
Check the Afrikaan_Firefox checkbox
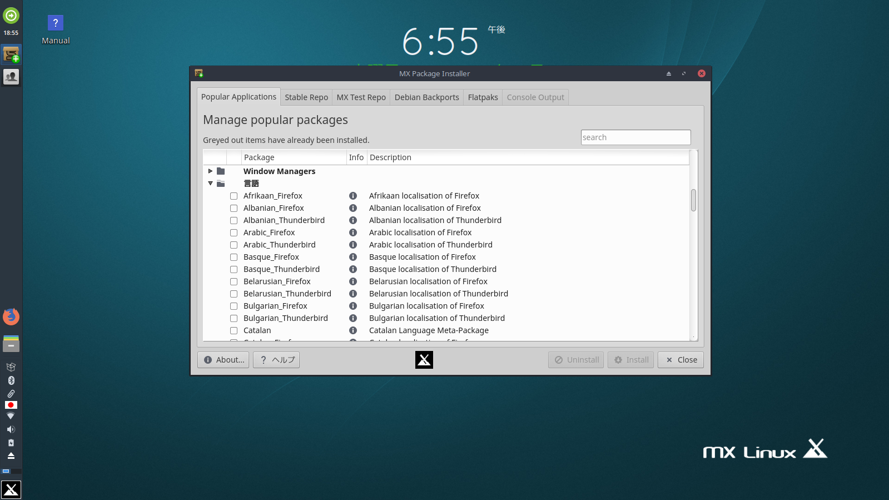(234, 196)
